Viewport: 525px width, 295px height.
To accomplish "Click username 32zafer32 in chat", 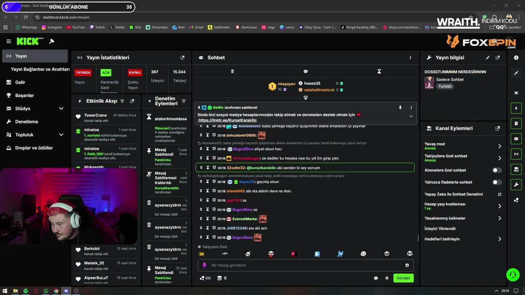I will pos(236,168).
